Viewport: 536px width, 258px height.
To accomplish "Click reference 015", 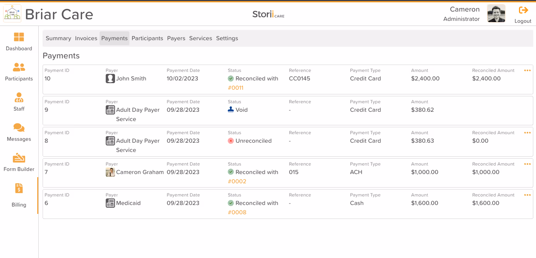I will point(294,172).
